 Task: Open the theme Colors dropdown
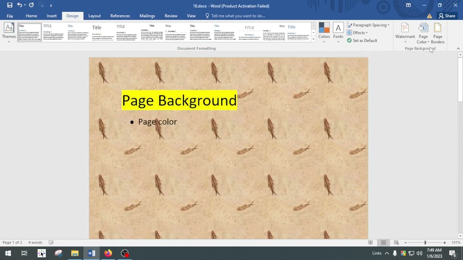(x=324, y=32)
